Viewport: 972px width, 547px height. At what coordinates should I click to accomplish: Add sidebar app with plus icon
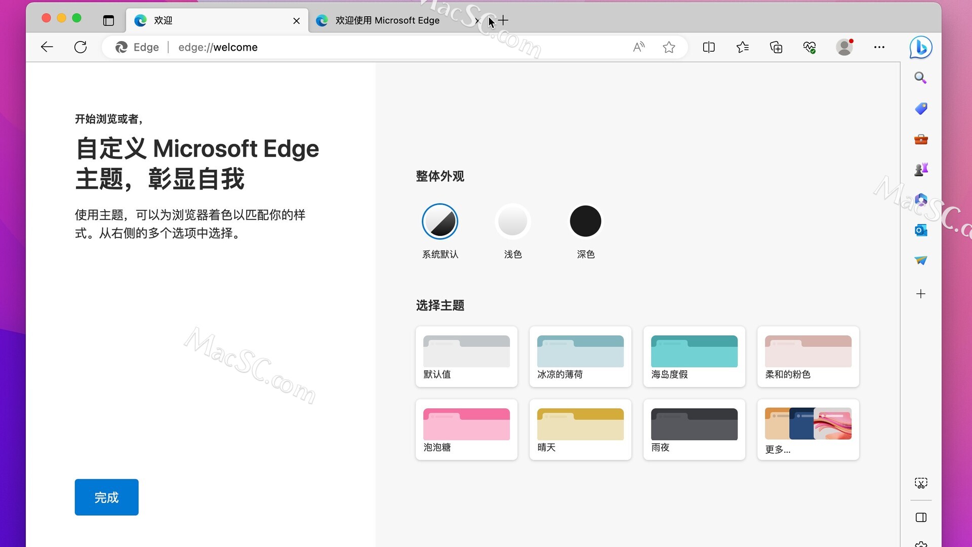921,294
